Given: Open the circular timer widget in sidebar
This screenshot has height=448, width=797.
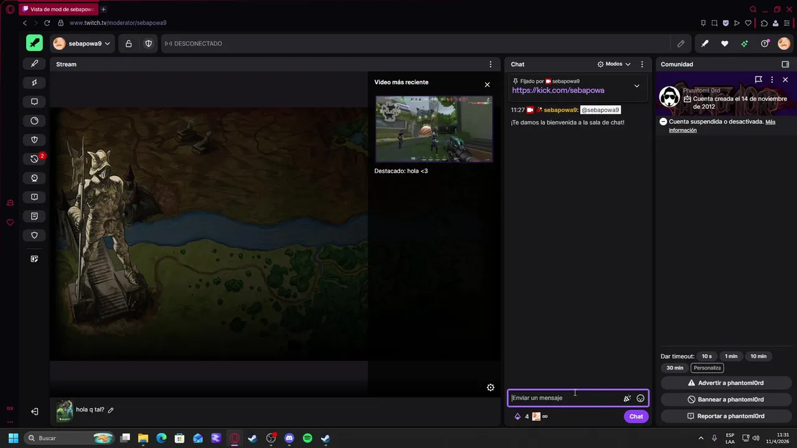Looking at the screenshot, I should [34, 121].
